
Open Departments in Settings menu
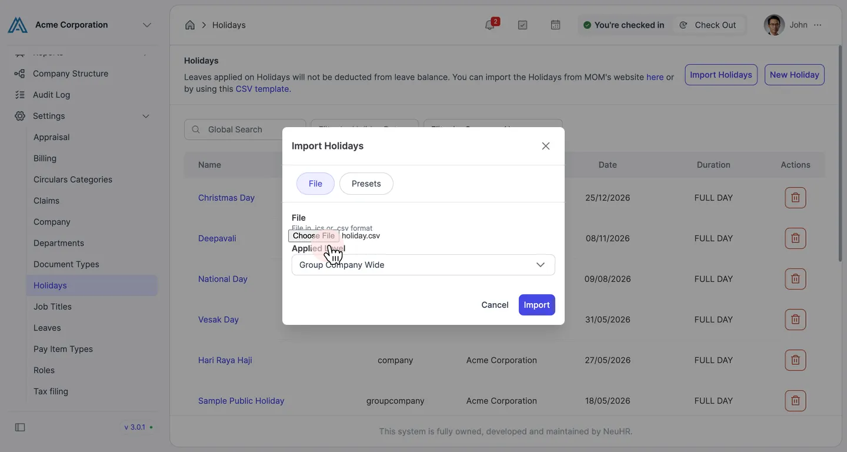(x=92, y=243)
